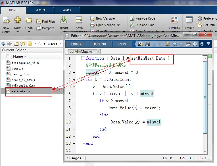This screenshot has height=166, width=217.
Task: Collapse the for loop fold
Action: click(x=83, y=79)
